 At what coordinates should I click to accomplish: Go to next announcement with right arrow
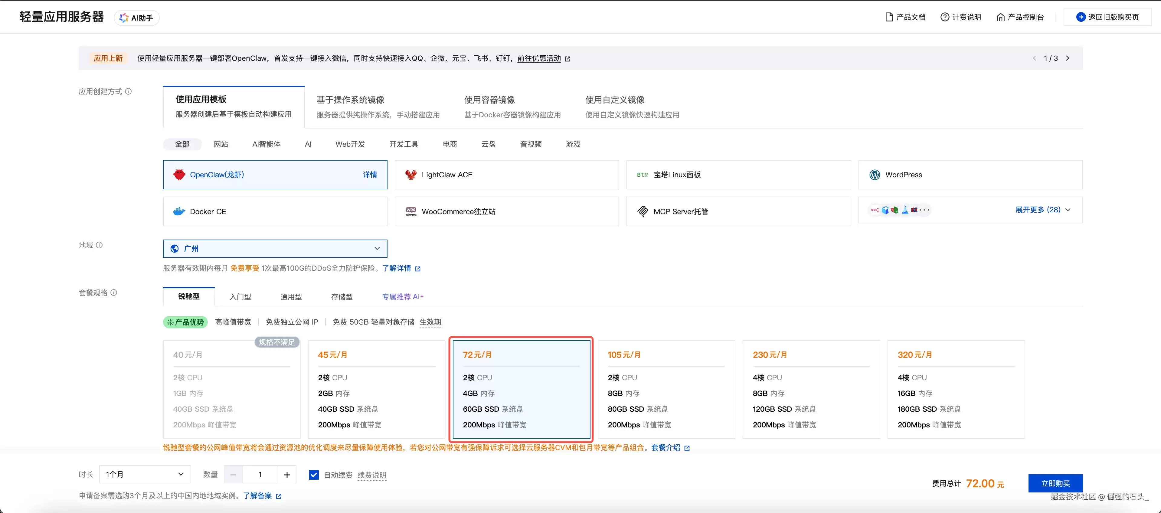[x=1067, y=58]
